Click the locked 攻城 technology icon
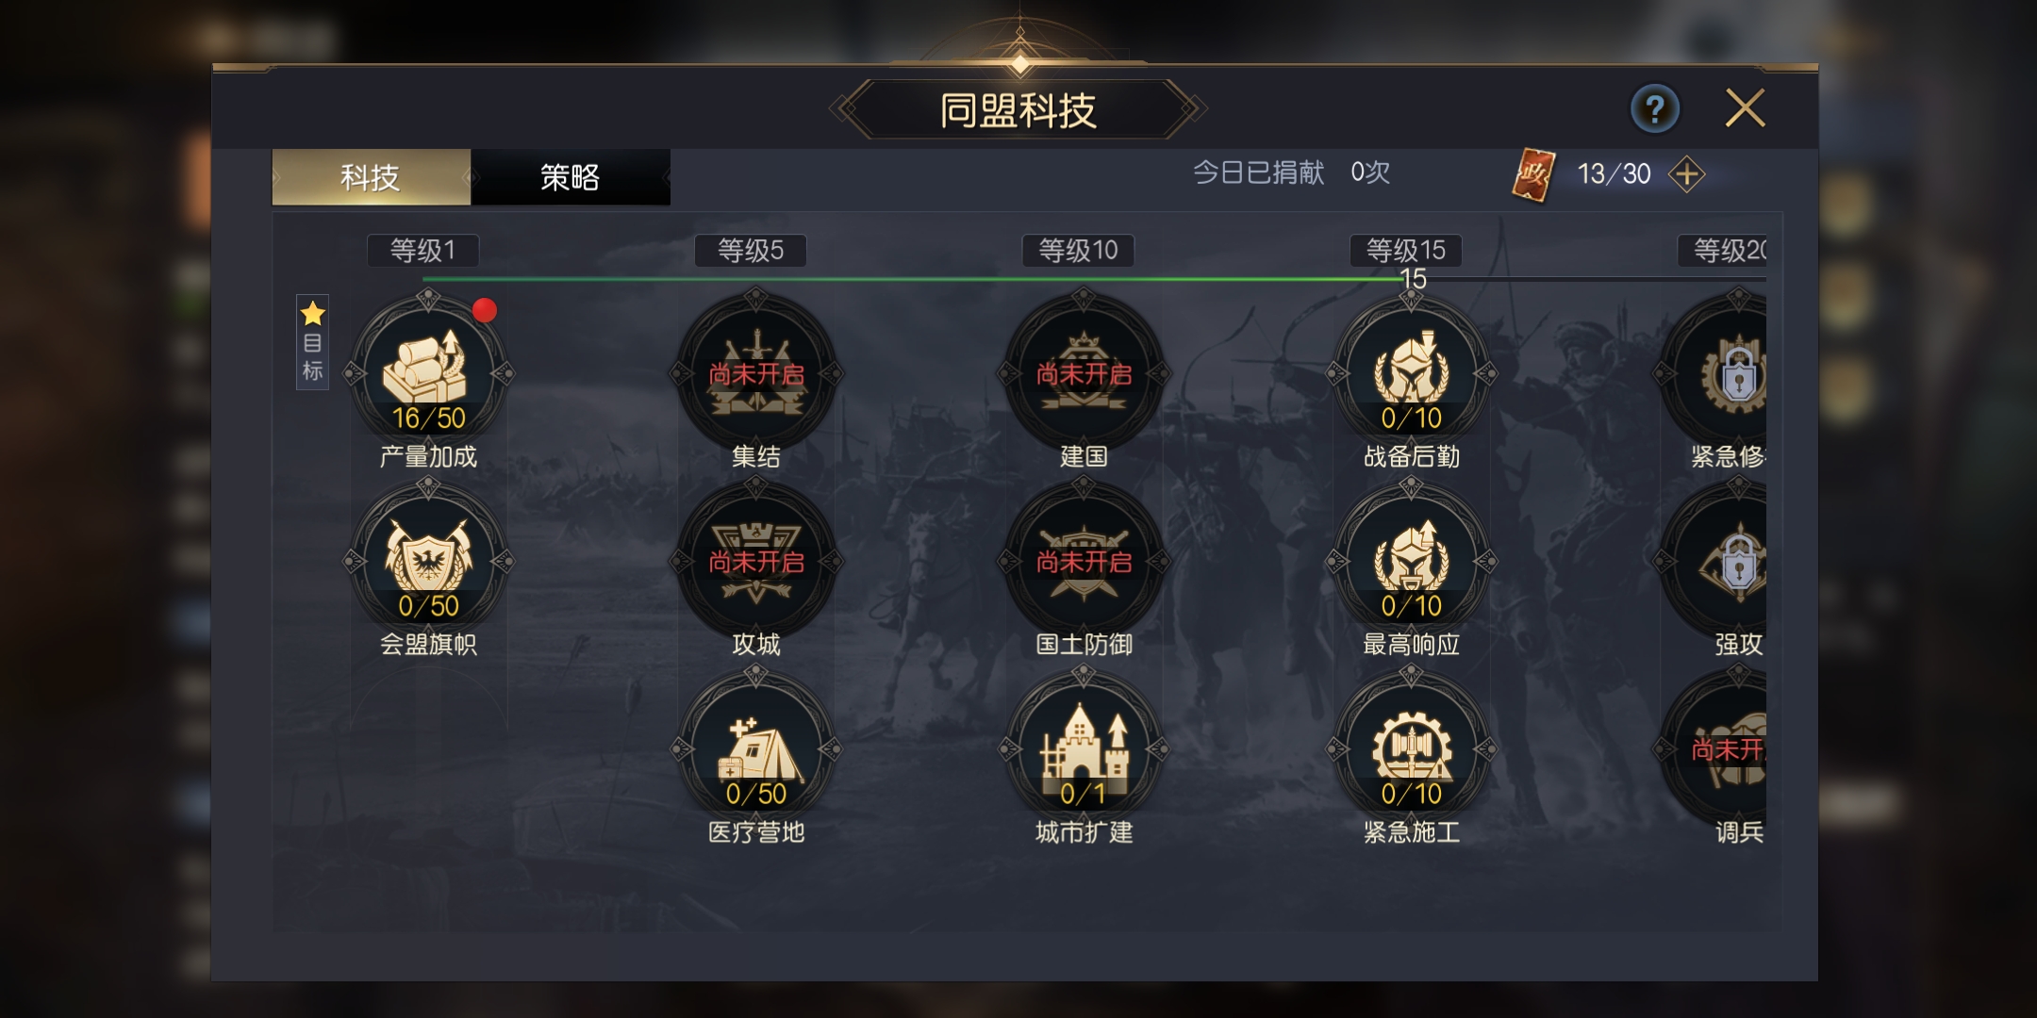This screenshot has width=2037, height=1018. click(756, 561)
